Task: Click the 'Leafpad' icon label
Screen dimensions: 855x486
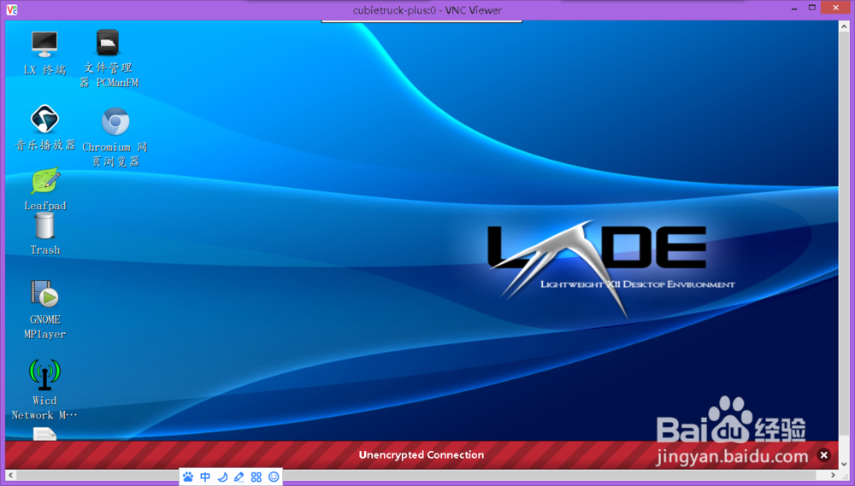Action: point(45,206)
